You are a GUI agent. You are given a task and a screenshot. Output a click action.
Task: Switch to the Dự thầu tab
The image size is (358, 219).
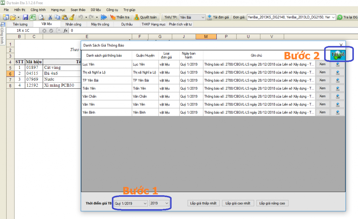127,24
